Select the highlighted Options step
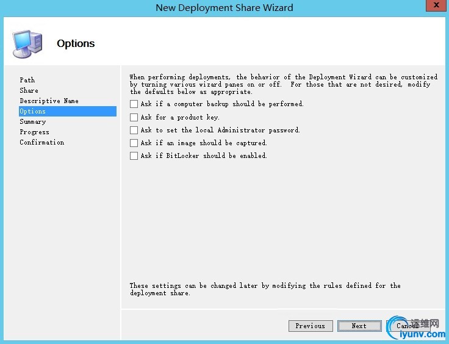449x344 pixels. coord(68,112)
